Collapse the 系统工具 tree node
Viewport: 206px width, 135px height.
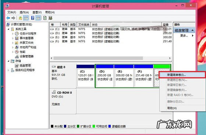click(8, 29)
